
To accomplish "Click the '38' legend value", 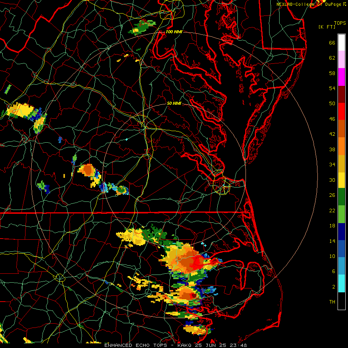I will (x=332, y=149).
